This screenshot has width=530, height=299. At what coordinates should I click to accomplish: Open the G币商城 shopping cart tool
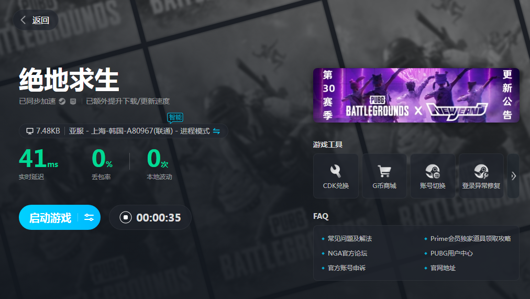(384, 175)
